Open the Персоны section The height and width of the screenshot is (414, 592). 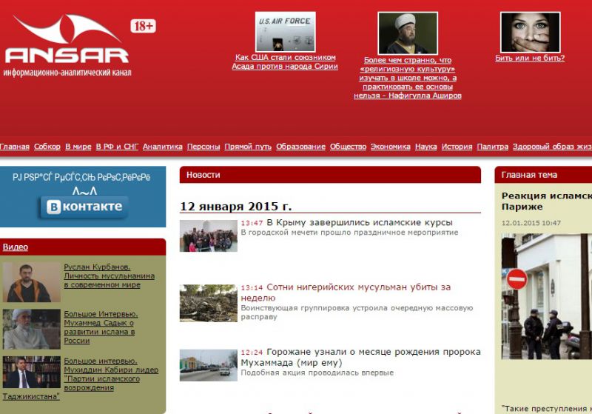[203, 147]
